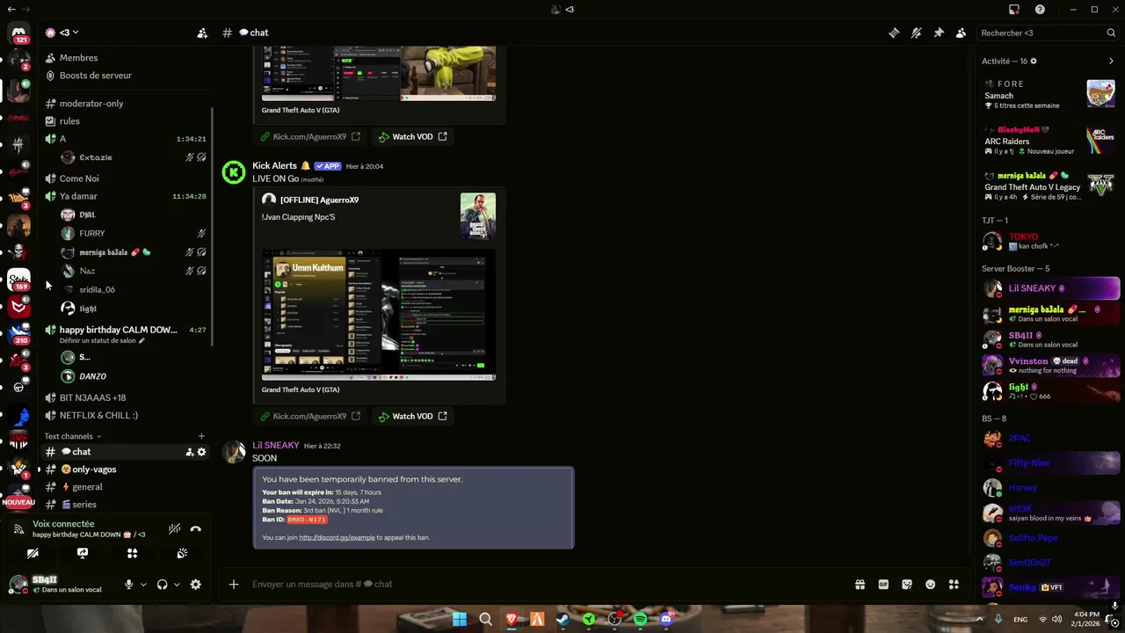Image resolution: width=1125 pixels, height=633 pixels.
Task: Open pinned messages pin icon
Action: 939,33
